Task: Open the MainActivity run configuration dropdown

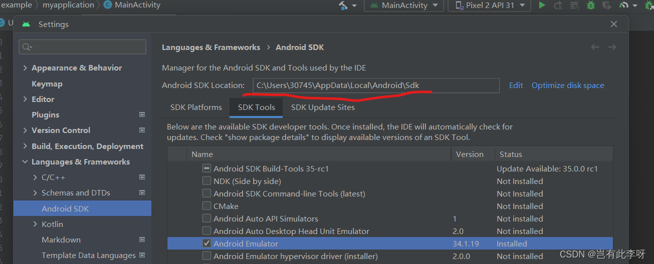Action: point(403,5)
